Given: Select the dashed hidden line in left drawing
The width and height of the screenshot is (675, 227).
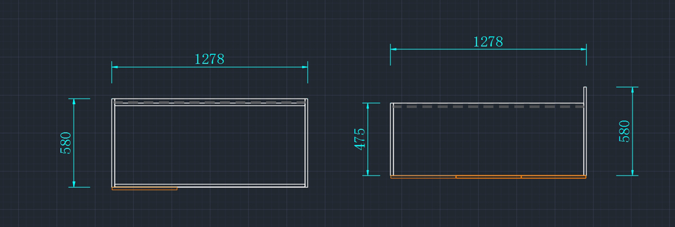Looking at the screenshot, I should point(209,103).
